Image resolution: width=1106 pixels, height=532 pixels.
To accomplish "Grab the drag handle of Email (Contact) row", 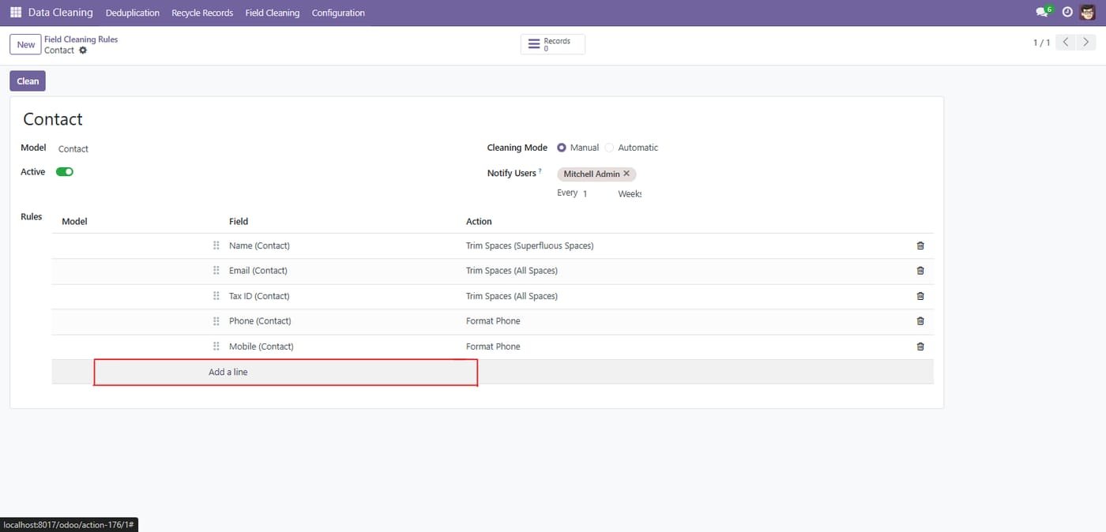I will 216,271.
